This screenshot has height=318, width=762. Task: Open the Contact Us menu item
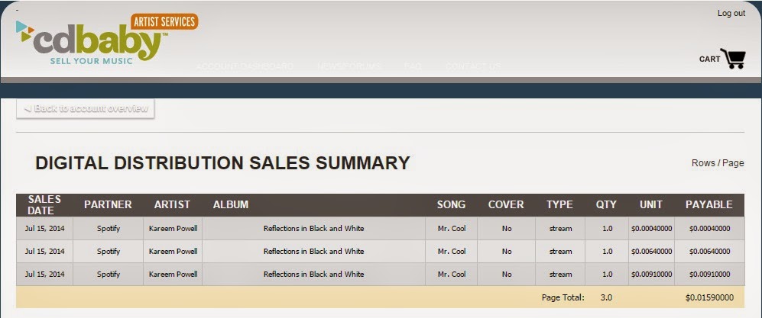473,66
